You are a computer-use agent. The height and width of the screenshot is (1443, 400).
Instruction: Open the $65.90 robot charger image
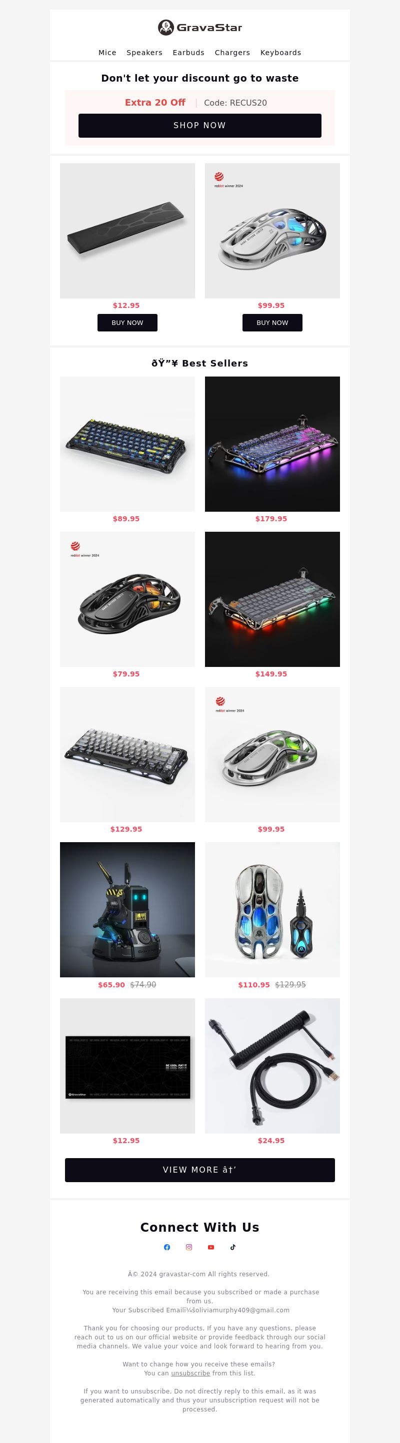pyautogui.click(x=127, y=910)
